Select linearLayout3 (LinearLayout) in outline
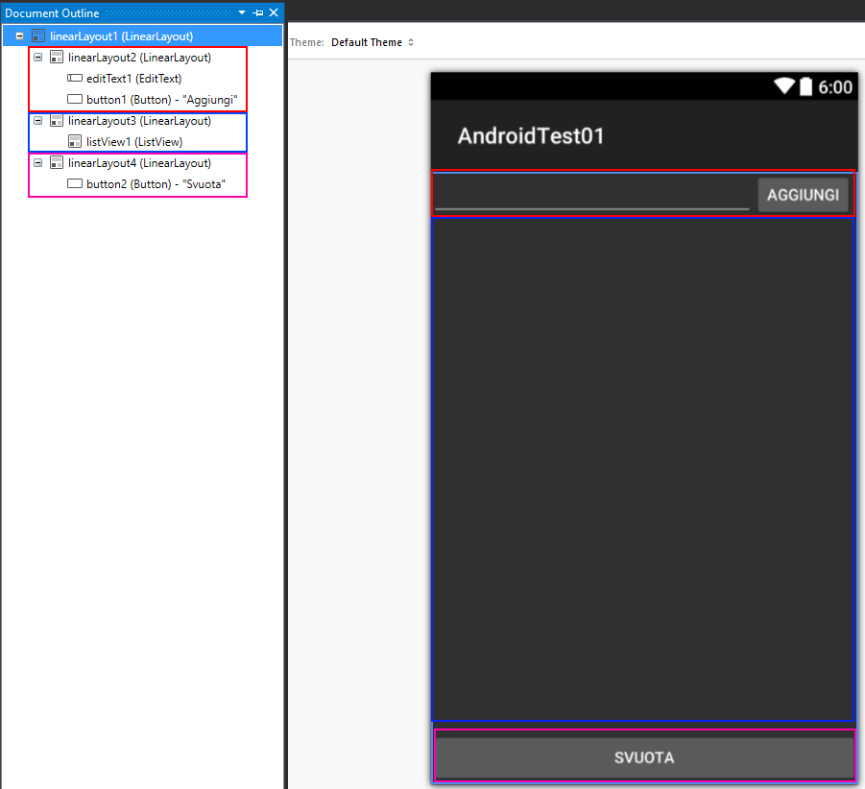The height and width of the screenshot is (789, 865). click(x=139, y=121)
